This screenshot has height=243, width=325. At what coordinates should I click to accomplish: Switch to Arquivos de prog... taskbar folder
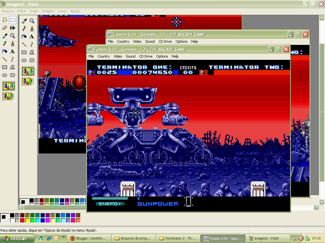tap(134, 238)
